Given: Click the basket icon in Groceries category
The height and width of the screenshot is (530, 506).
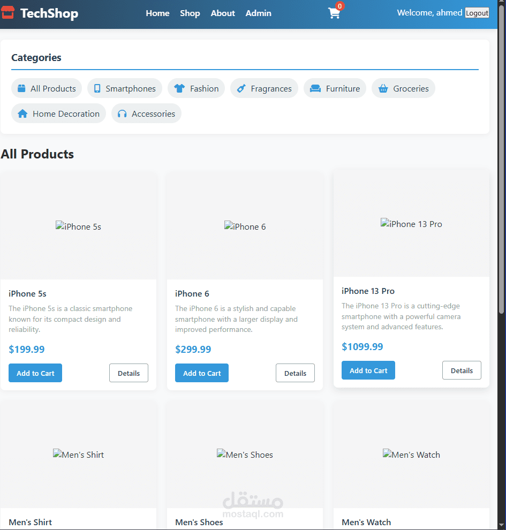Looking at the screenshot, I should coord(383,88).
